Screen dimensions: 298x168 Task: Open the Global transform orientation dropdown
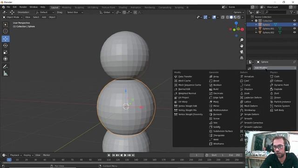(x=107, y=13)
